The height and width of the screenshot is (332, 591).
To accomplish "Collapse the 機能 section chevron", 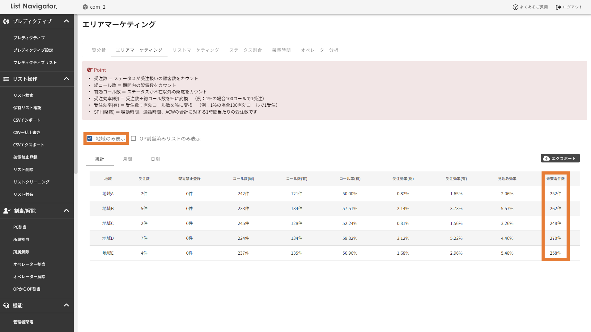I will click(66, 305).
